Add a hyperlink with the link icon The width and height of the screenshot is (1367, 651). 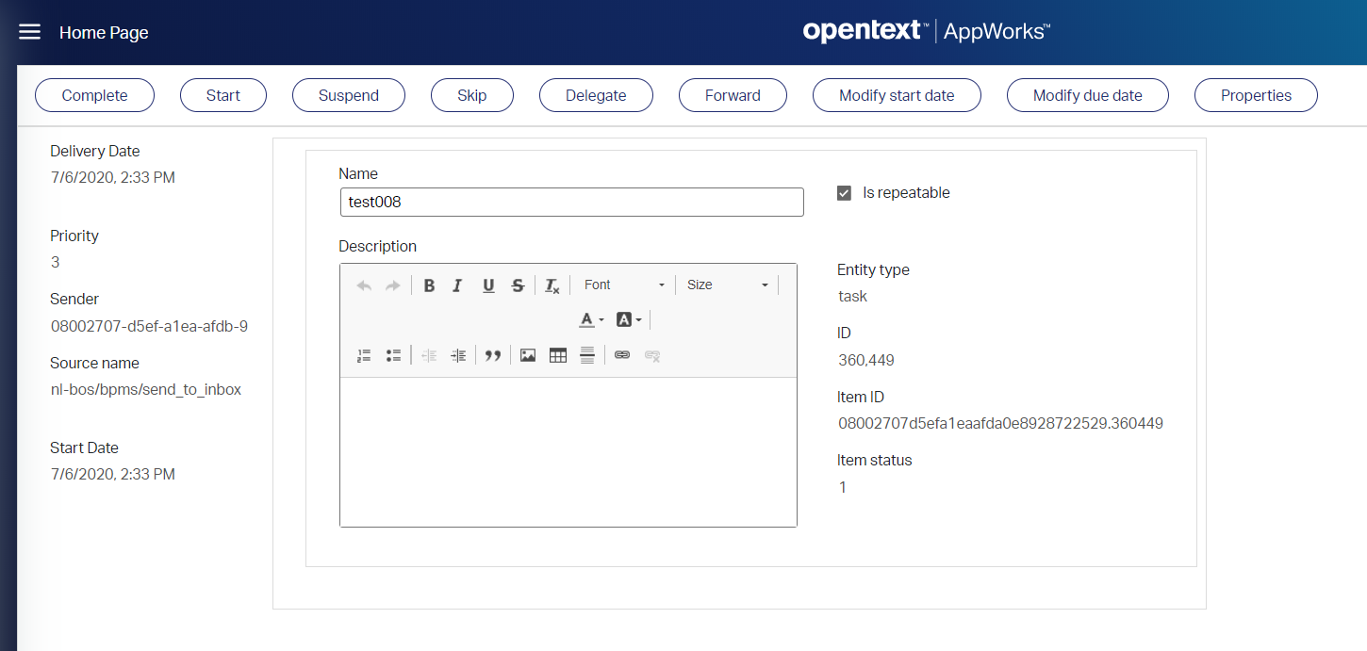point(622,355)
